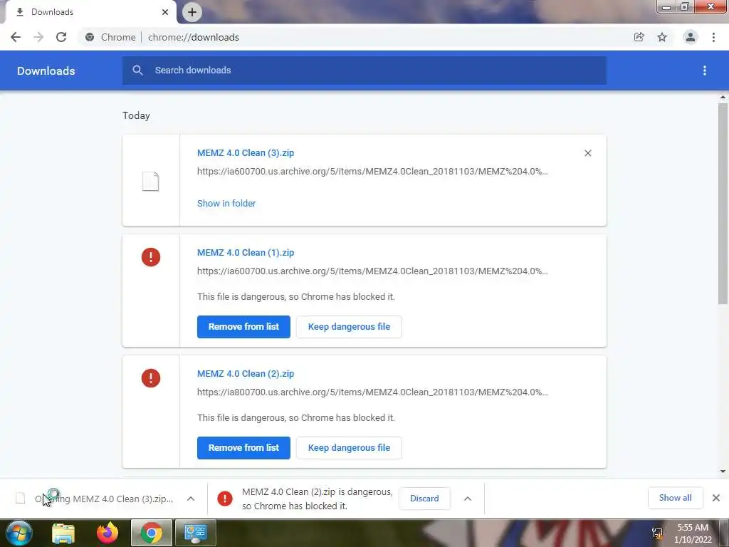Open the Windows Start menu
Image resolution: width=729 pixels, height=547 pixels.
click(19, 533)
